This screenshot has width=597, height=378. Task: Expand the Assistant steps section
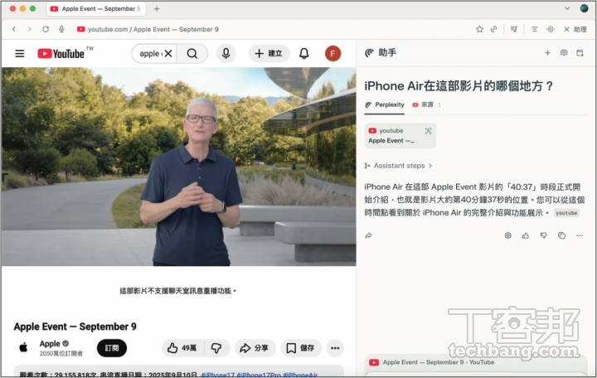pos(398,166)
